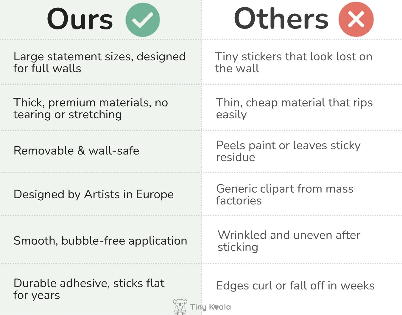Click "Wrinkled and uneven after sticking" text

[x=289, y=241]
